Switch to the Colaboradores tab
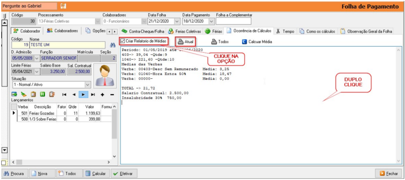 click(62, 31)
